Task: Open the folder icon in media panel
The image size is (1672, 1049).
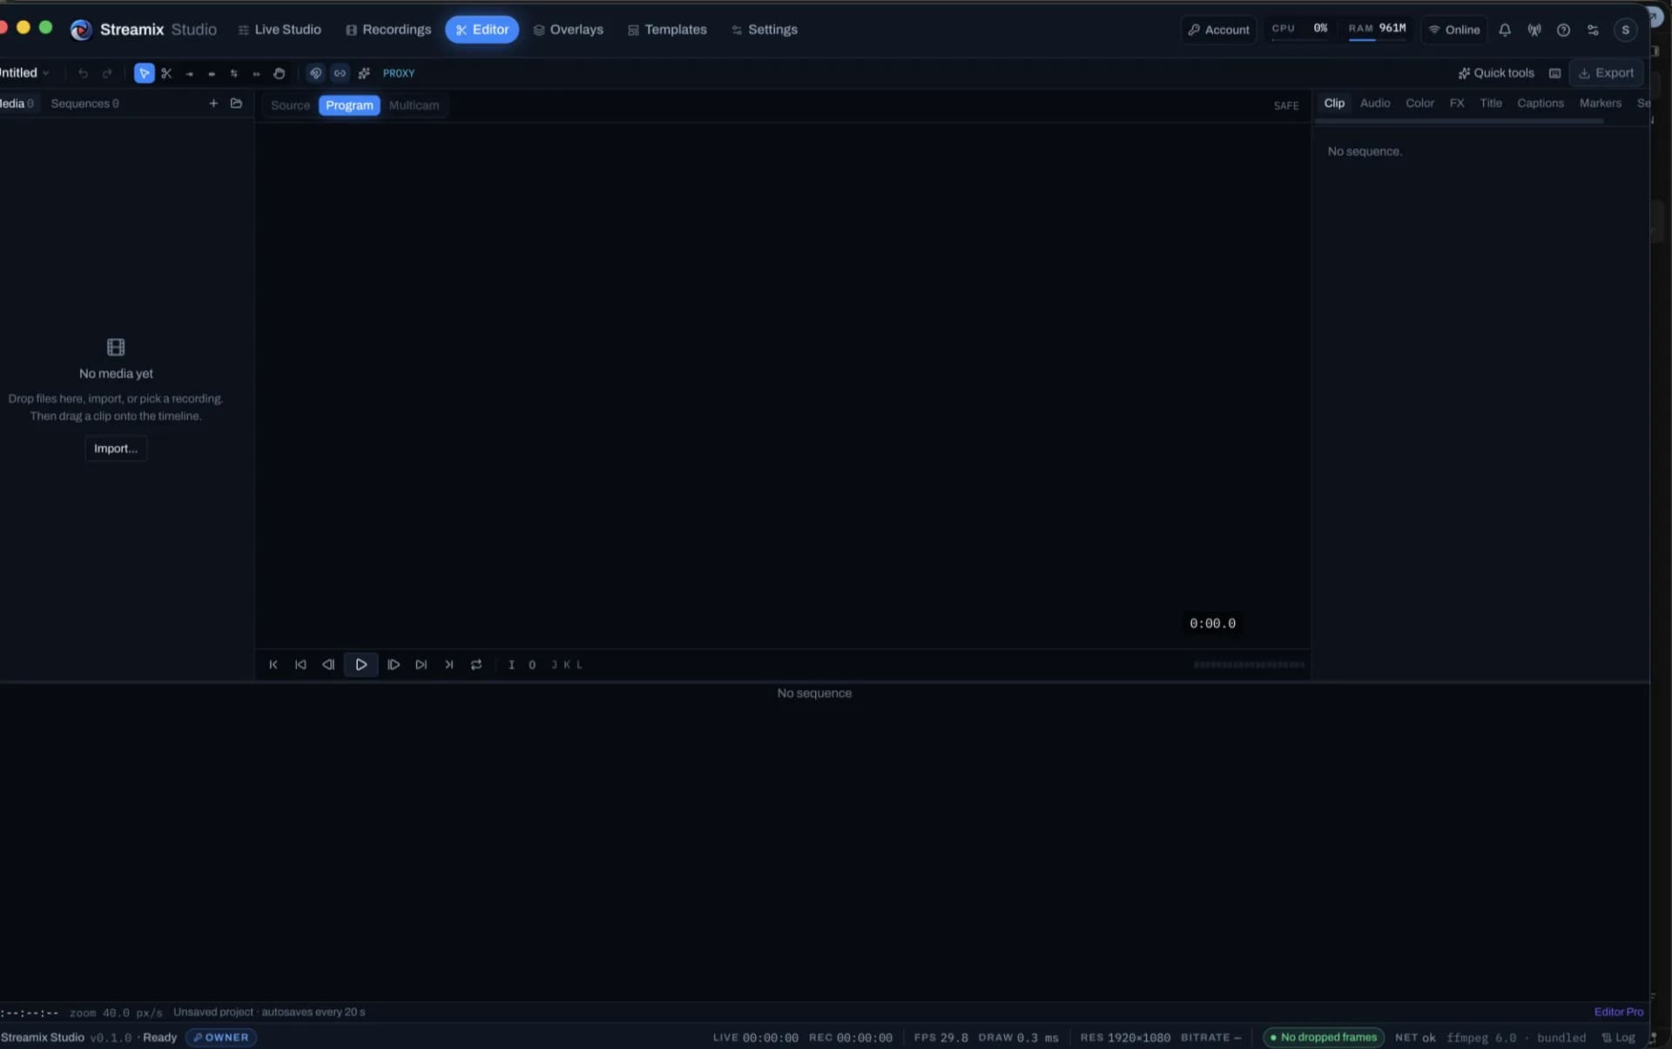Action: pyautogui.click(x=236, y=104)
